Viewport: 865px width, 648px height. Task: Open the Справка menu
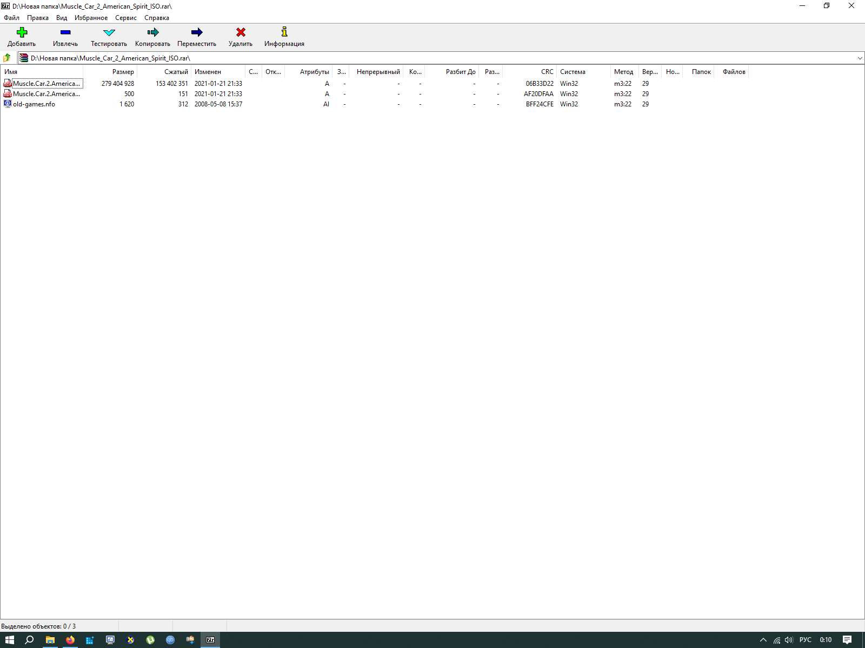click(157, 18)
